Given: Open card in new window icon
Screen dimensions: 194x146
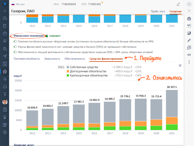Looking at the screenshot, I should 189,47.
